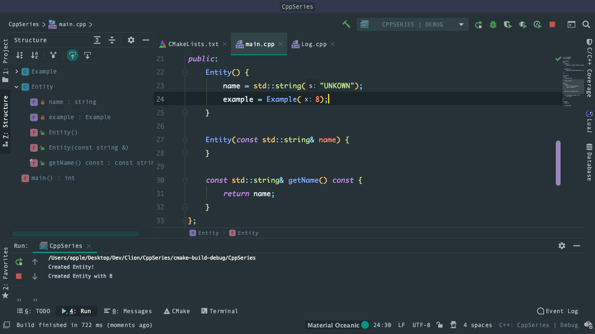
Task: Click the inspection green checkmark
Action: coord(558,58)
